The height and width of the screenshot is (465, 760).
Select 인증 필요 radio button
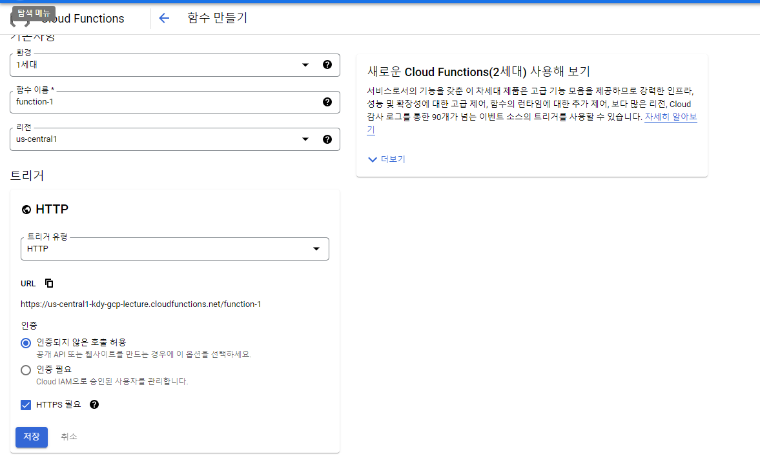pos(26,370)
